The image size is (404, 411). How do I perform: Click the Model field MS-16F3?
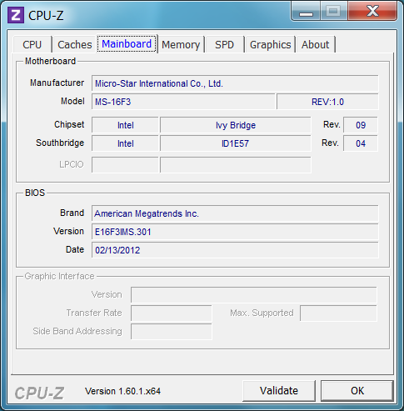(183, 102)
